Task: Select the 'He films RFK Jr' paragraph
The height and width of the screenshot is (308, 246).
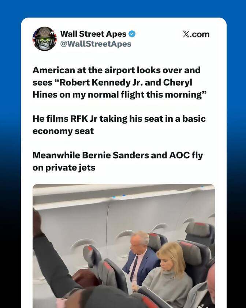Action: pos(119,125)
